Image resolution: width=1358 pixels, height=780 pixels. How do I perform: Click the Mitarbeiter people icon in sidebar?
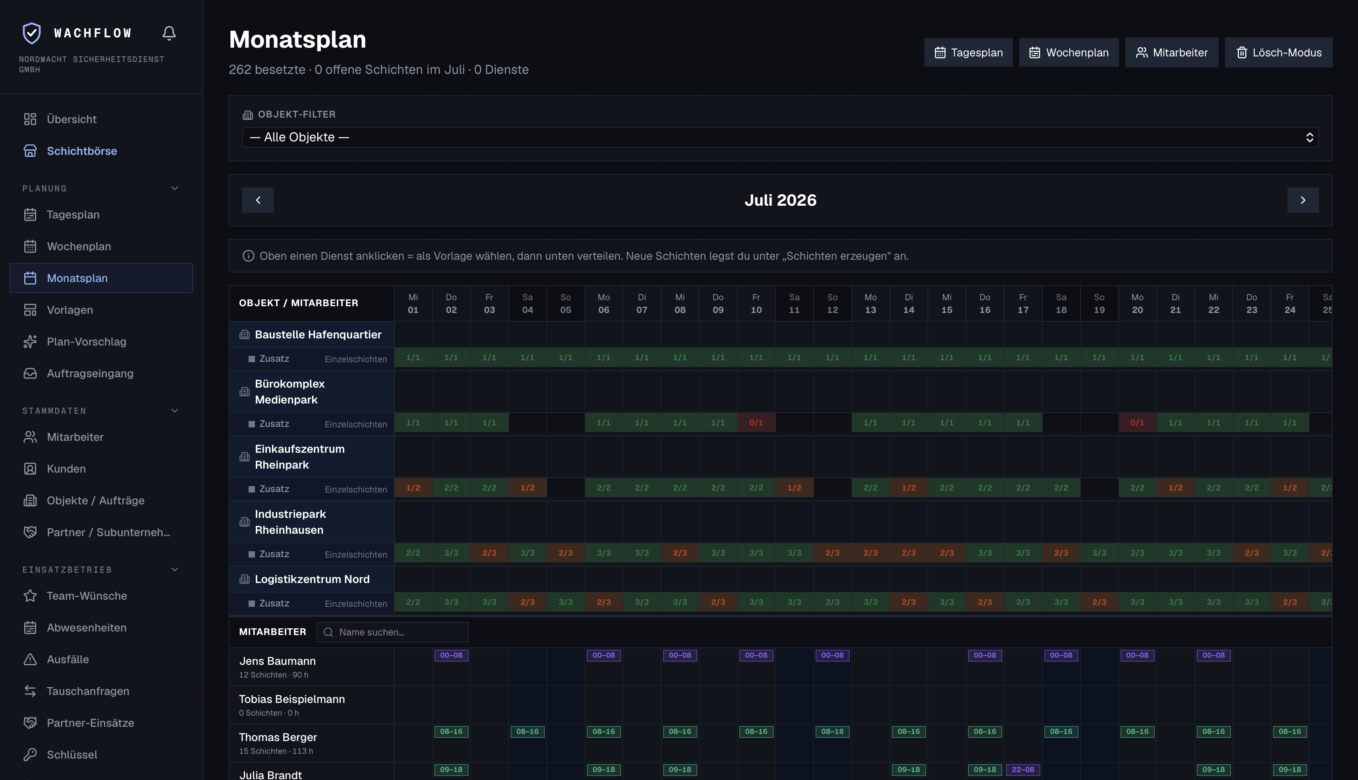coord(30,437)
